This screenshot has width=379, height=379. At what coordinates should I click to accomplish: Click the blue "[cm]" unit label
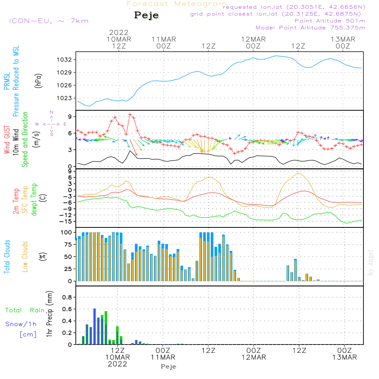click(28, 335)
